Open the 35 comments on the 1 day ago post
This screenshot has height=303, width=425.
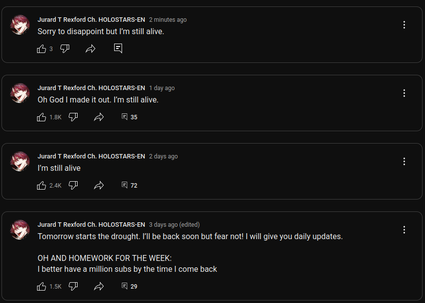[129, 117]
